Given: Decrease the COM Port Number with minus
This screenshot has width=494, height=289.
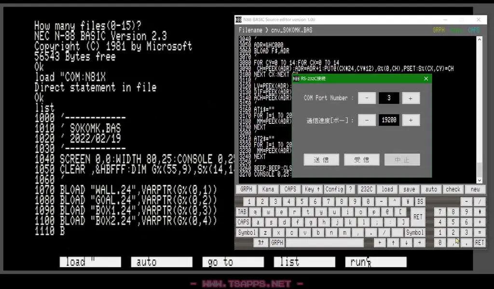Looking at the screenshot, I should click(367, 98).
